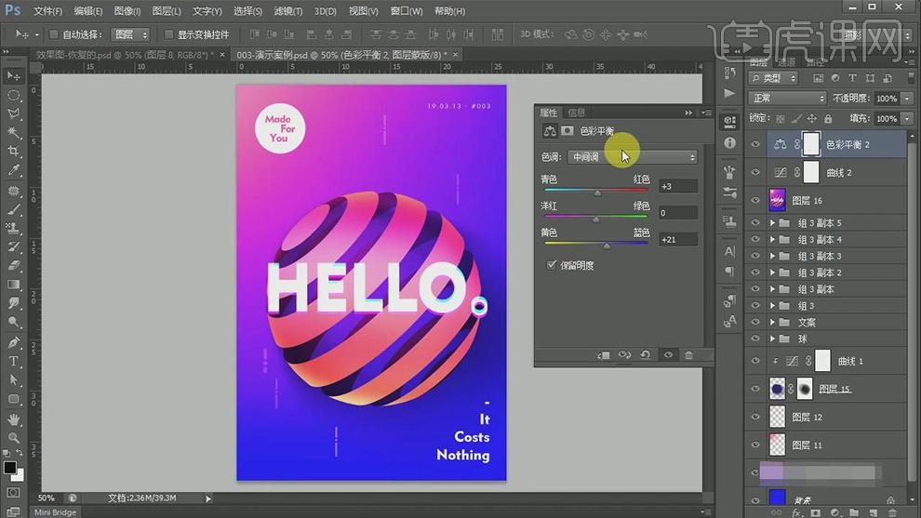Reset adjustment to defaults in Properties
Image resolution: width=921 pixels, height=518 pixels.
pyautogui.click(x=645, y=354)
